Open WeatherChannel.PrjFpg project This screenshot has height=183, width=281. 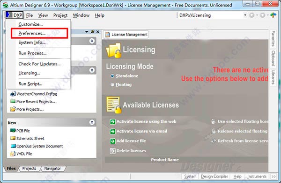[x=37, y=94]
